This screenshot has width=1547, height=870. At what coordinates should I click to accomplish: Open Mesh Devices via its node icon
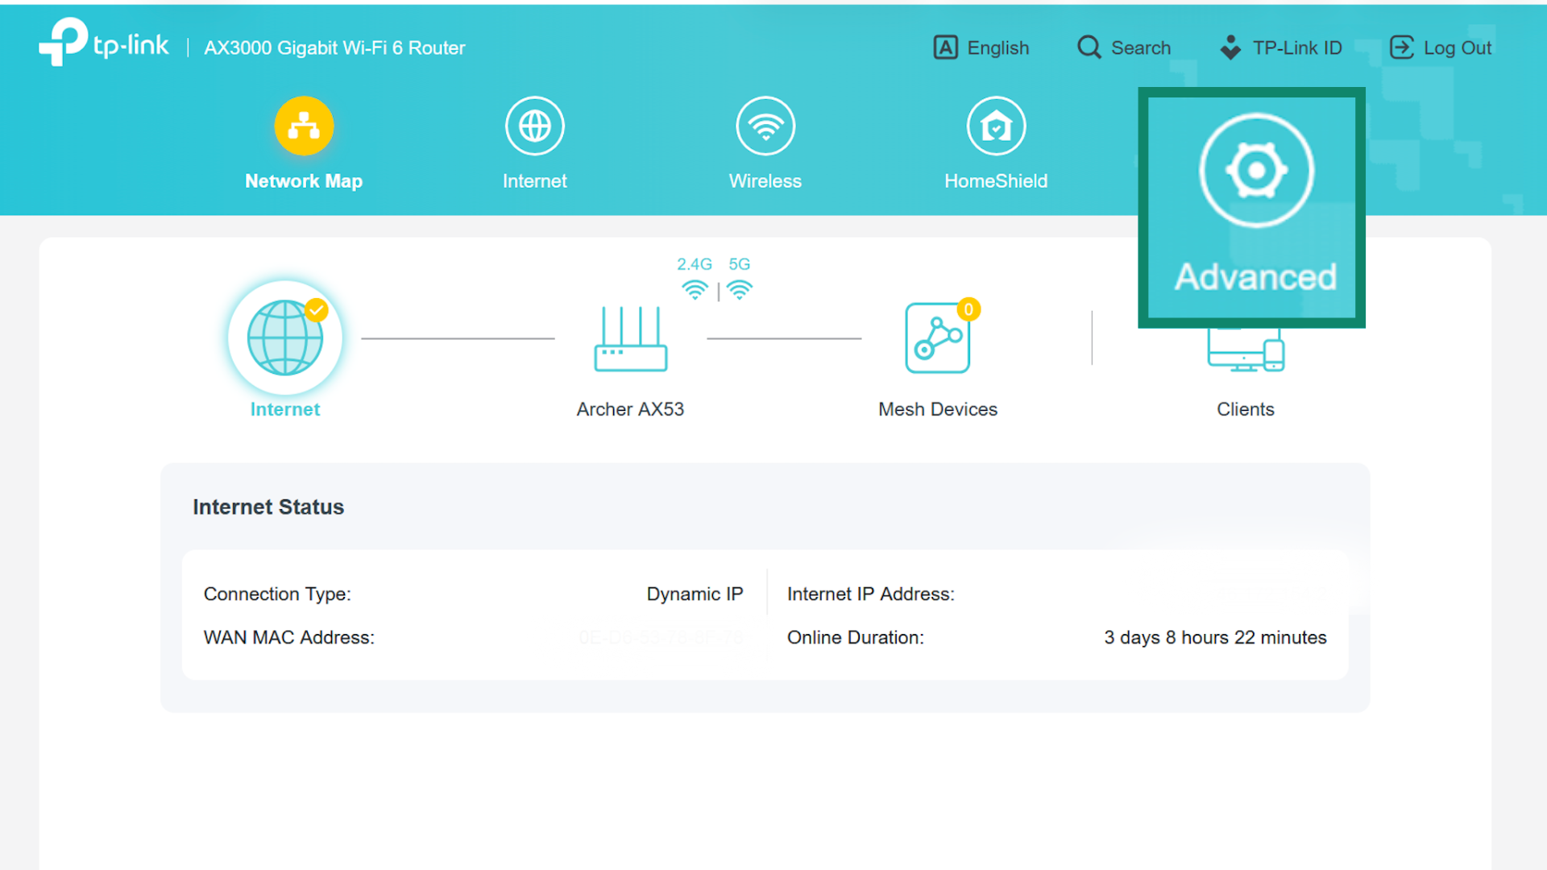pyautogui.click(x=938, y=338)
